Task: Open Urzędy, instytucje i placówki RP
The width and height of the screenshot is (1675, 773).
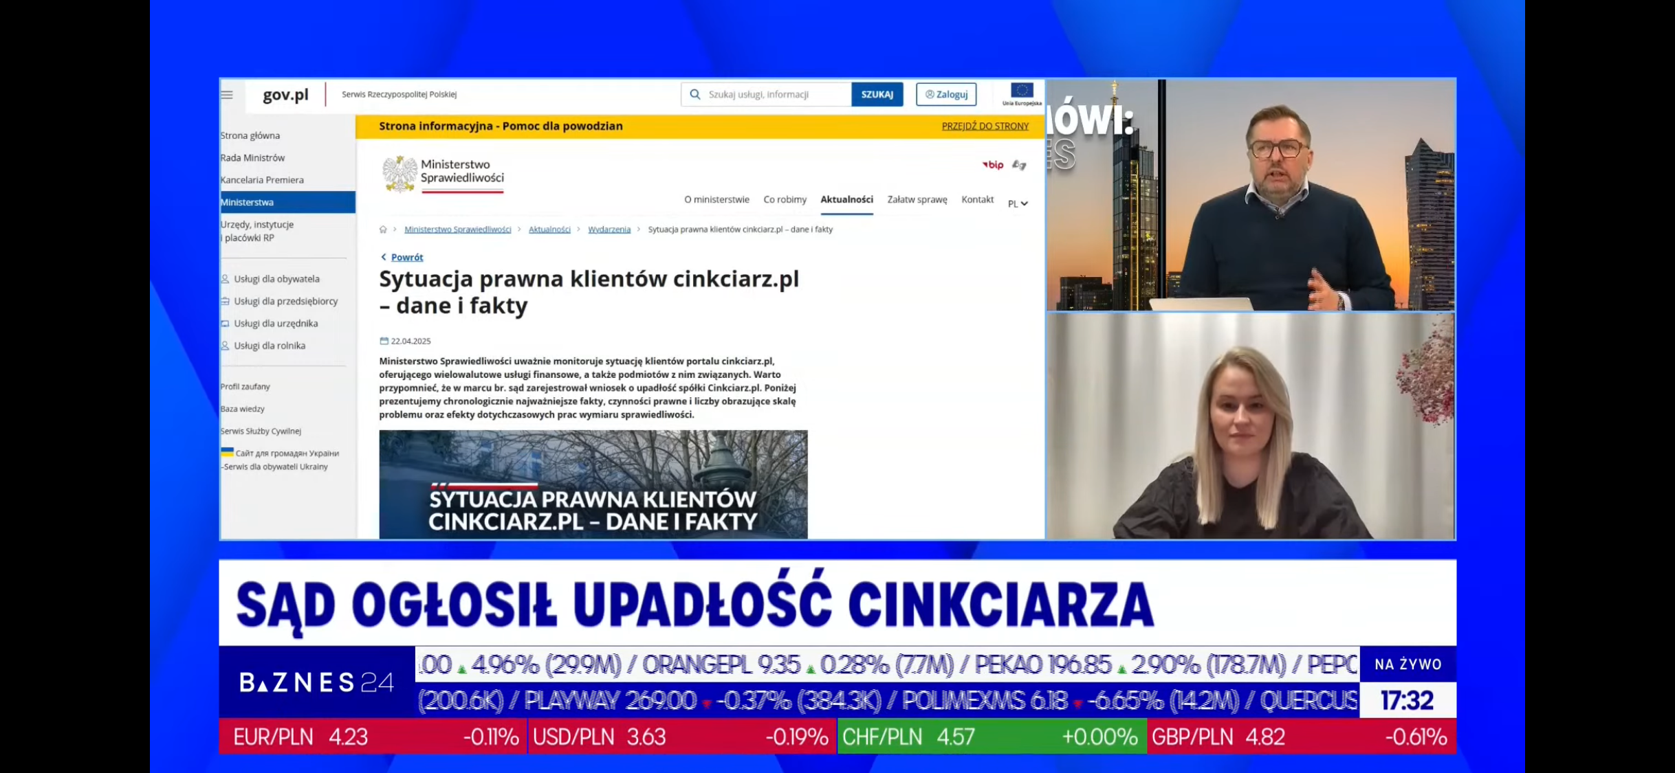Action: point(257,231)
